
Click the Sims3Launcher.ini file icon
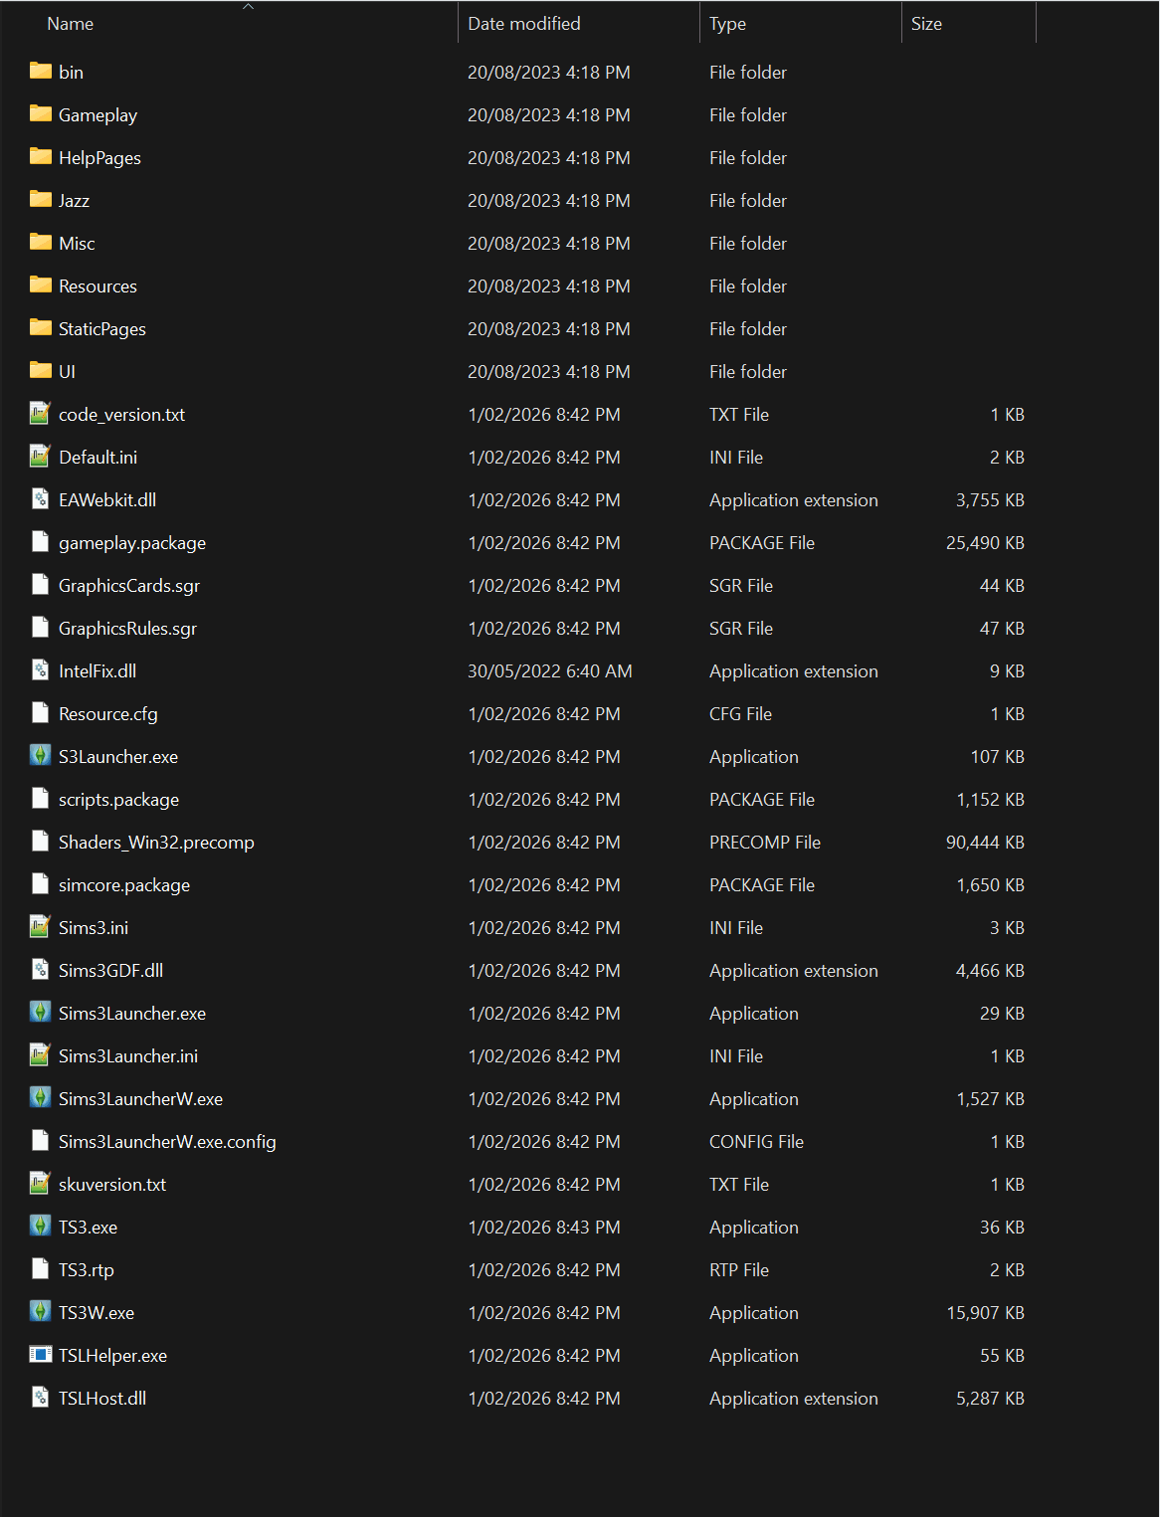click(x=40, y=1055)
